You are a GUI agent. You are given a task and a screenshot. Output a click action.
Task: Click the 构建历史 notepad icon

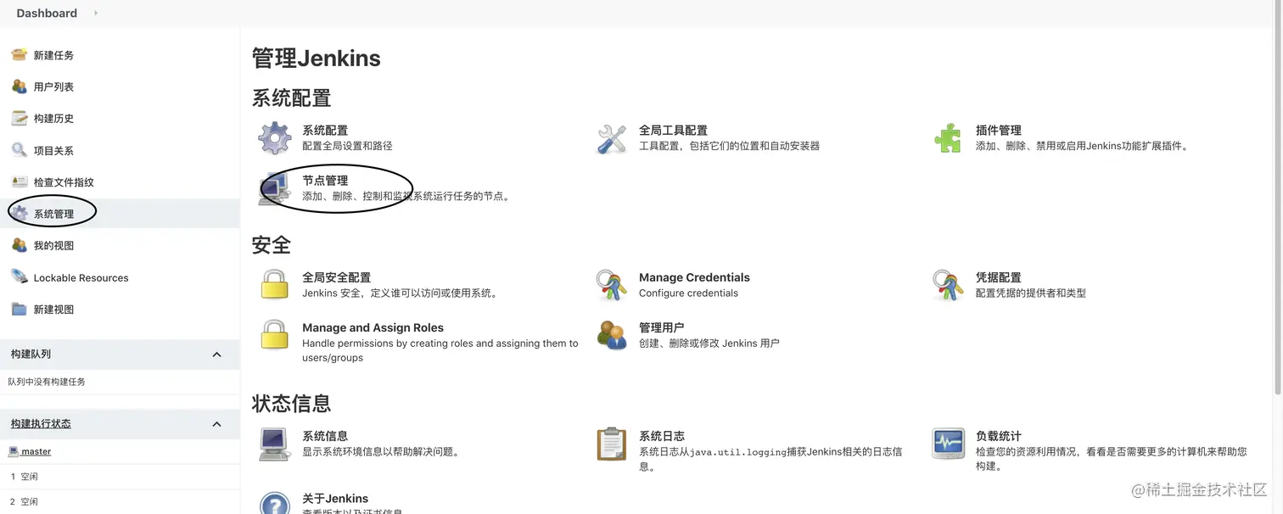19,118
